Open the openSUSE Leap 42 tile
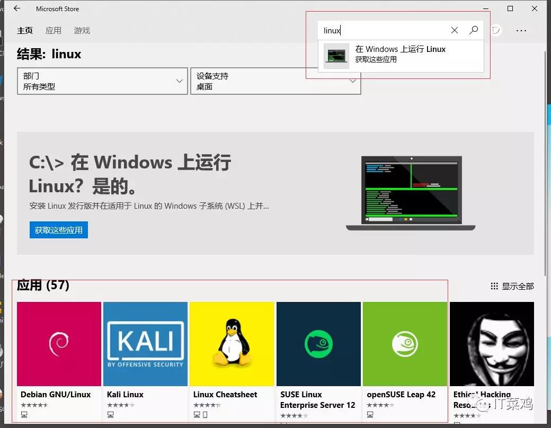 click(x=405, y=344)
